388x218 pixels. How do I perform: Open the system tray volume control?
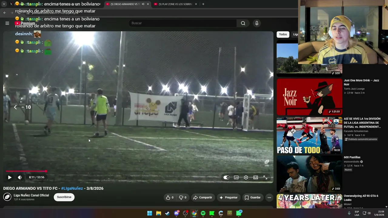[369, 213]
